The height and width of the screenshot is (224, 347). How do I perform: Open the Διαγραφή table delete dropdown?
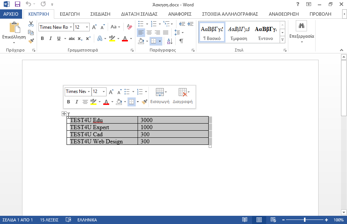[182, 97]
